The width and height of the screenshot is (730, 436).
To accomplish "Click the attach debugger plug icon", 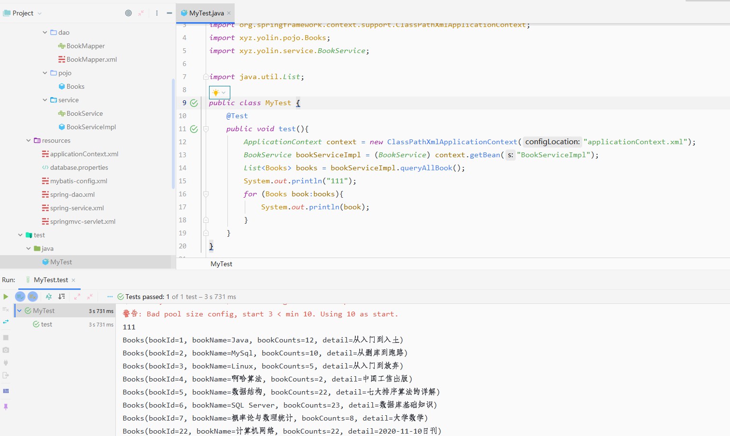I will [x=6, y=363].
